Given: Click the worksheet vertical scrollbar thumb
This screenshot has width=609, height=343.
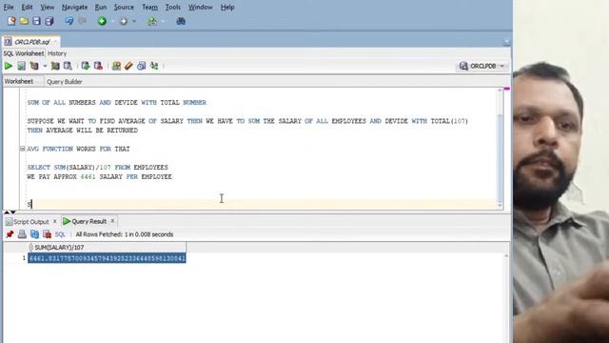Looking at the screenshot, I should [x=500, y=157].
